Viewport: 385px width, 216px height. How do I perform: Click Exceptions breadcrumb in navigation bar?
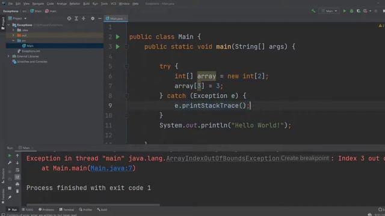(x=11, y=11)
